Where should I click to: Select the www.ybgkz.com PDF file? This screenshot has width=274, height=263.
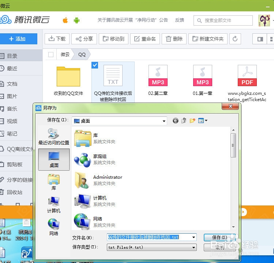pos(247,83)
